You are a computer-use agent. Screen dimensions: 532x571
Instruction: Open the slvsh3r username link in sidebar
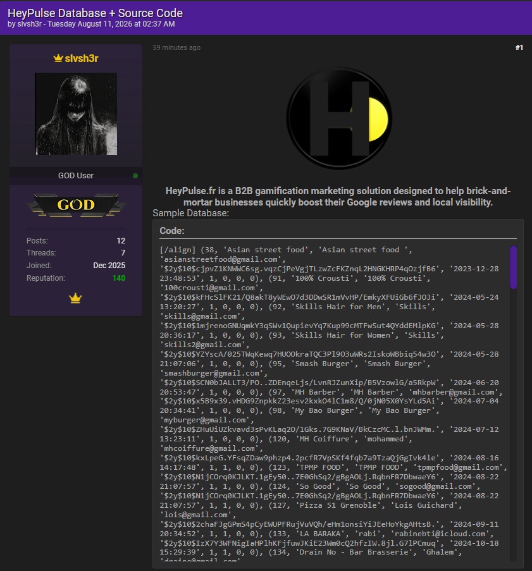(x=82, y=58)
